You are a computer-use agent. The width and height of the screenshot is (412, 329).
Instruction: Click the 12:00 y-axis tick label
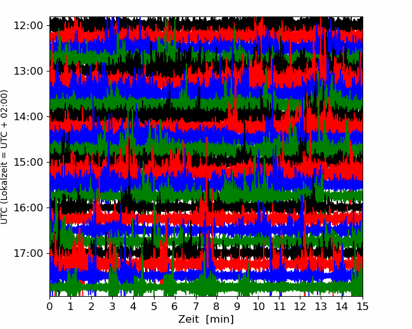(28, 26)
